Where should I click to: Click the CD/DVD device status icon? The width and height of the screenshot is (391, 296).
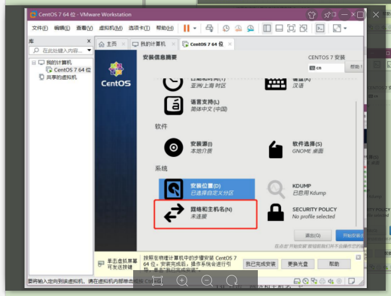306,281
